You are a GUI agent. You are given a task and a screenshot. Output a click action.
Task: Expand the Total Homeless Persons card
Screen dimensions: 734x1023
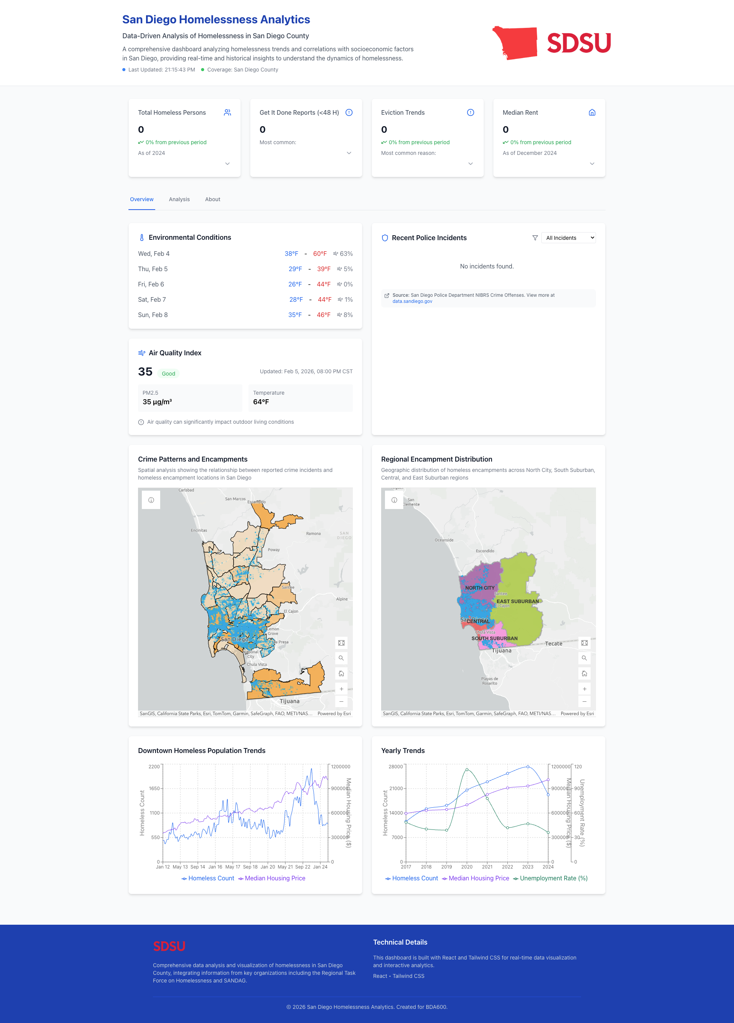(x=227, y=164)
